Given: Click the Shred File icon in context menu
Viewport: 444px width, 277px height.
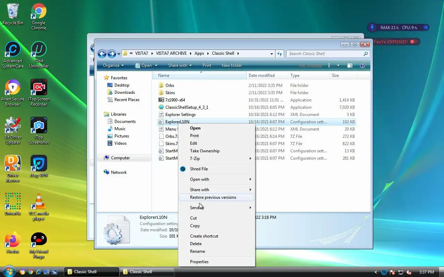Looking at the screenshot, I should point(183,169).
